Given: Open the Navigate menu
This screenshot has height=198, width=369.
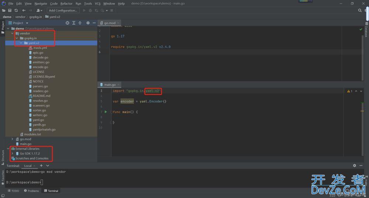Looking at the screenshot, I should (x=41, y=4).
